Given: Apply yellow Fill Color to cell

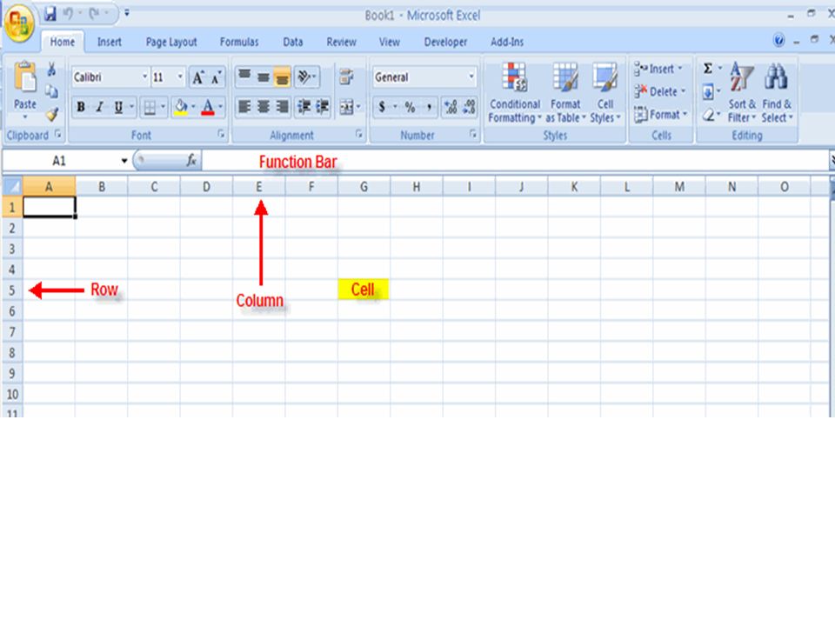Looking at the screenshot, I should [181, 108].
